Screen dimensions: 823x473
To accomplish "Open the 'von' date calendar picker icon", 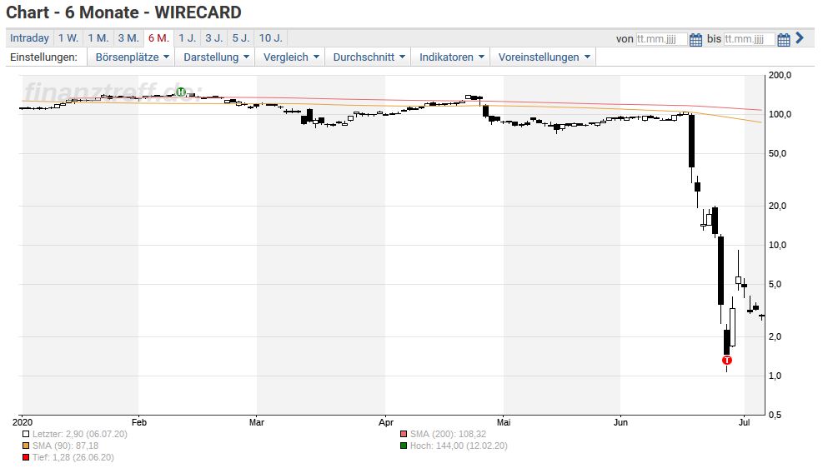I will (695, 39).
